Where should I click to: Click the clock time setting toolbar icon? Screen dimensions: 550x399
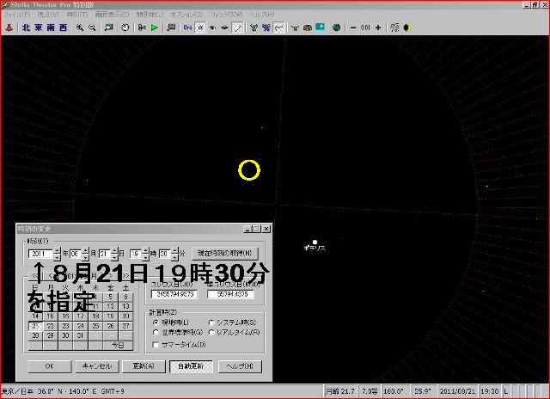click(125, 28)
